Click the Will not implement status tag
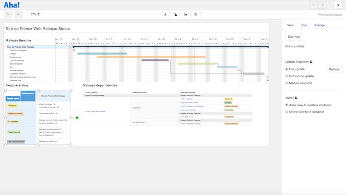Image resolution: width=346 pixels, height=195 pixels. click(x=16, y=142)
